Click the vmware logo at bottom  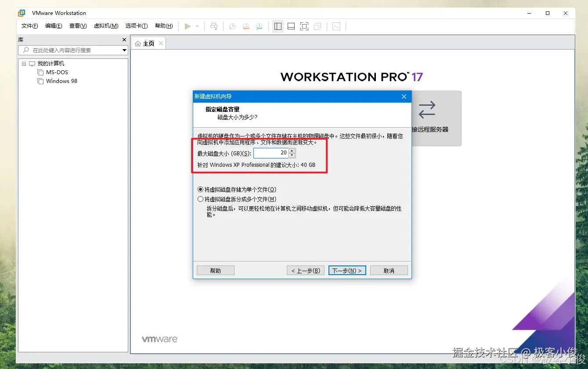click(159, 339)
